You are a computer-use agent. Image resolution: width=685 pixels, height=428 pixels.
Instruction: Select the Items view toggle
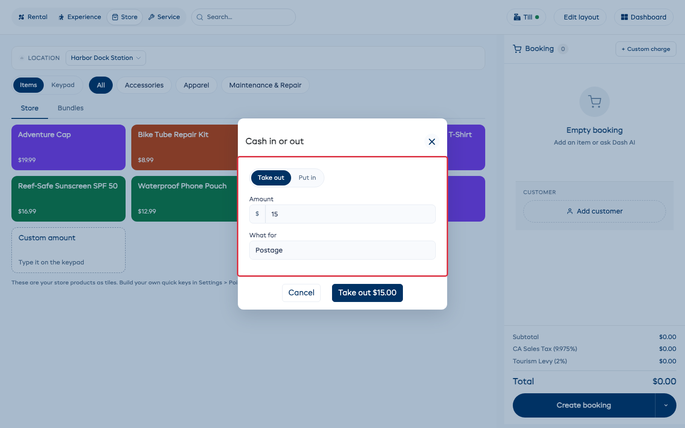coord(29,85)
